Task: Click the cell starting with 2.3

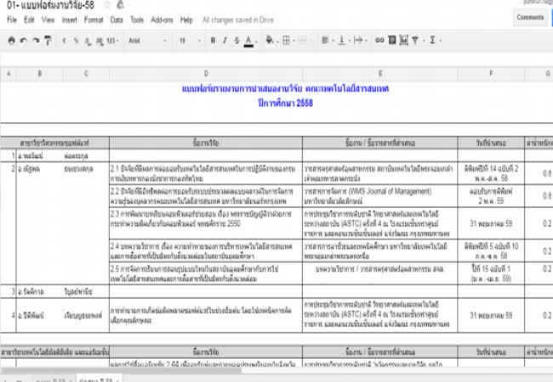Action: (x=206, y=223)
